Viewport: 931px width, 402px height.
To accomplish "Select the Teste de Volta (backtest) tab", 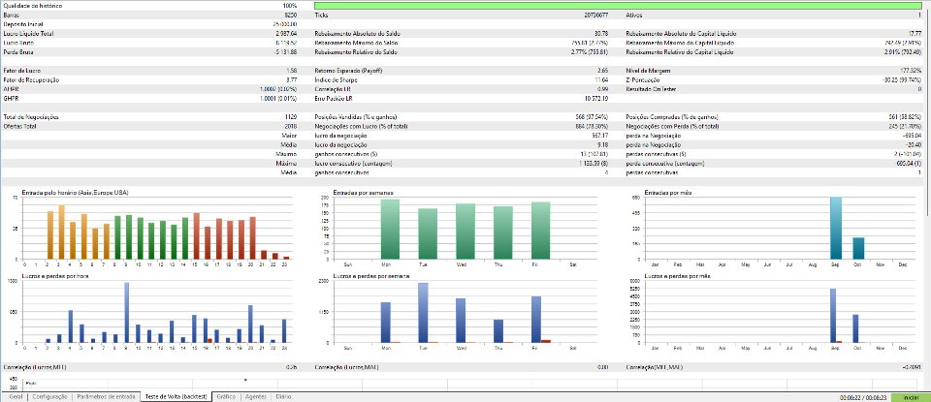I will pos(176,396).
